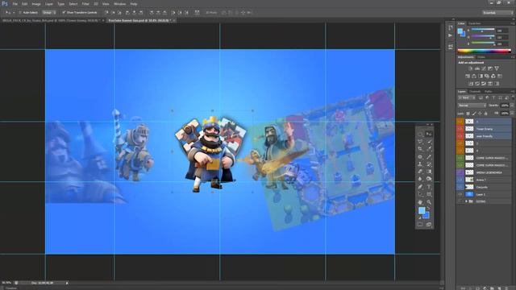Toggle Quick Mask mode in the toolbox

tap(420, 224)
